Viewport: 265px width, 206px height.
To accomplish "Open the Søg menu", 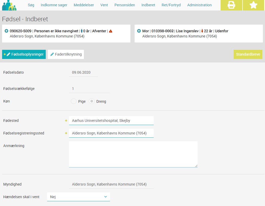I will (31, 5).
